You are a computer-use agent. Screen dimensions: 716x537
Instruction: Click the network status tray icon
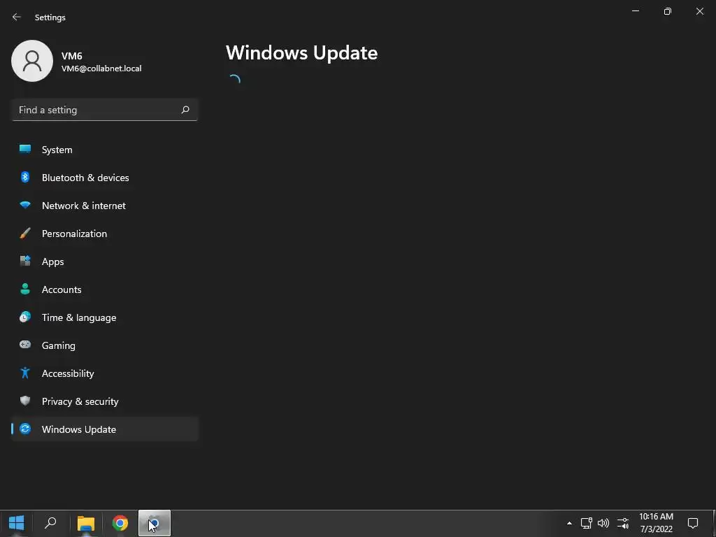[587, 523]
